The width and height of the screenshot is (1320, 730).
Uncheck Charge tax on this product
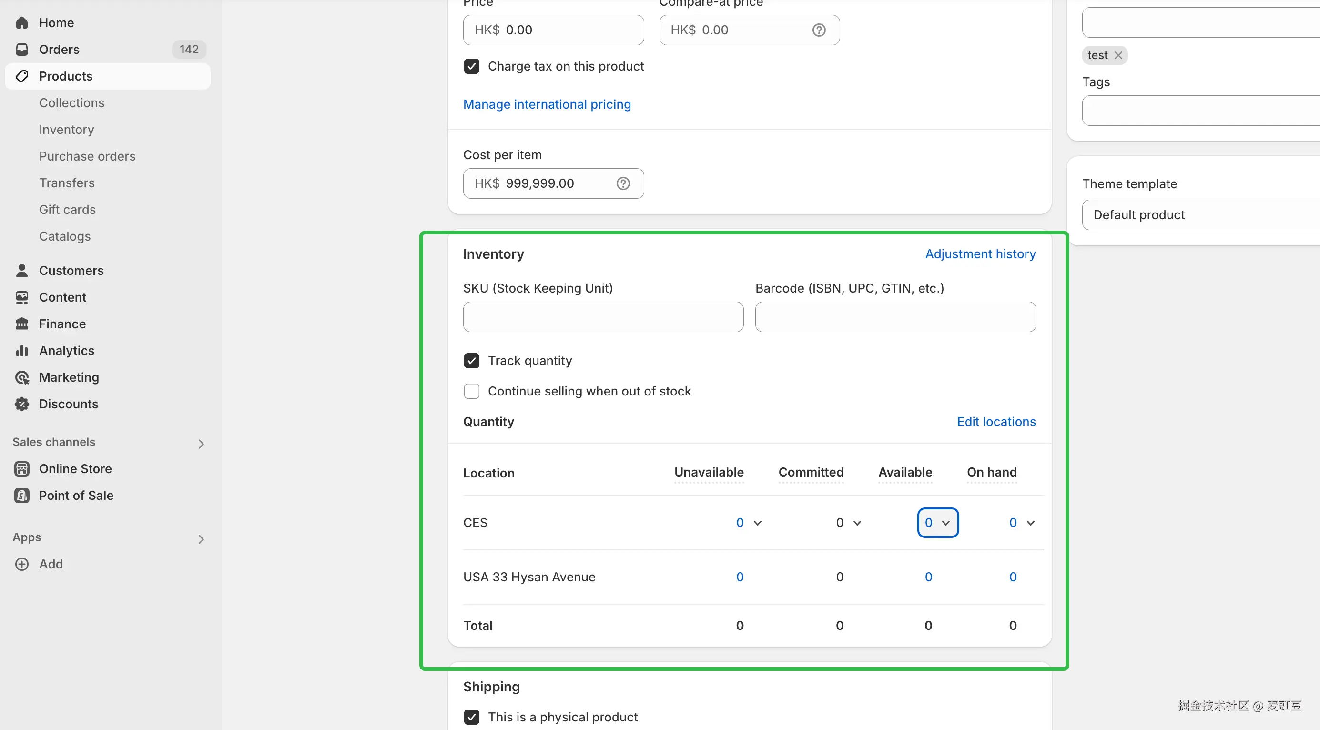tap(471, 66)
